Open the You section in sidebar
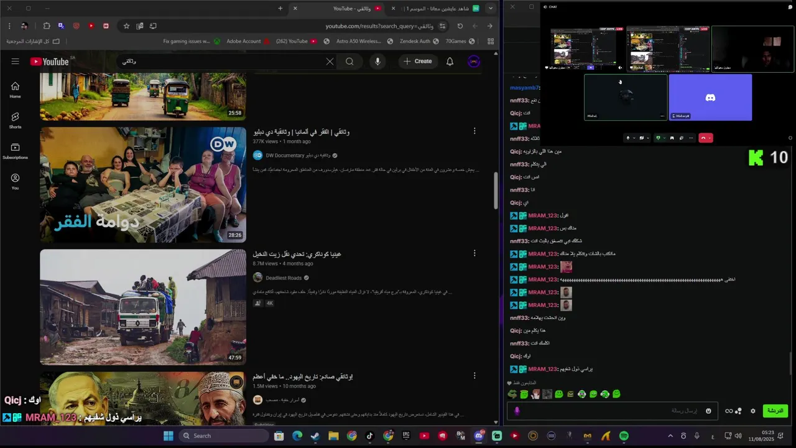 point(15,182)
